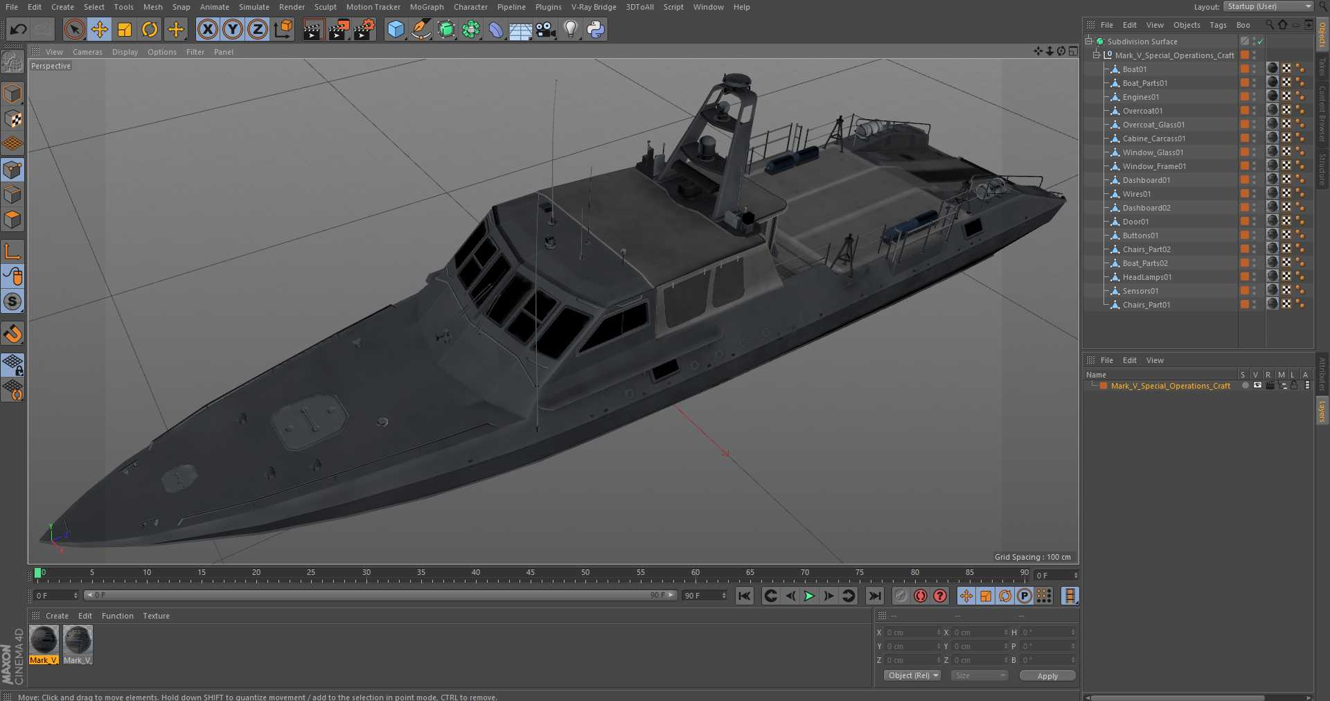1330x701 pixels.
Task: Add a Light object
Action: click(570, 29)
